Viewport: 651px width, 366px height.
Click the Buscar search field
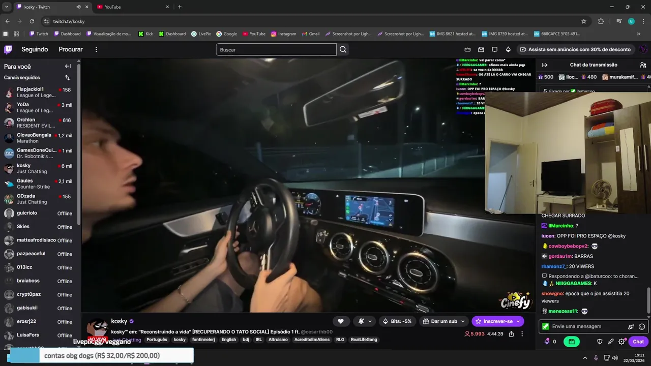[x=276, y=49]
